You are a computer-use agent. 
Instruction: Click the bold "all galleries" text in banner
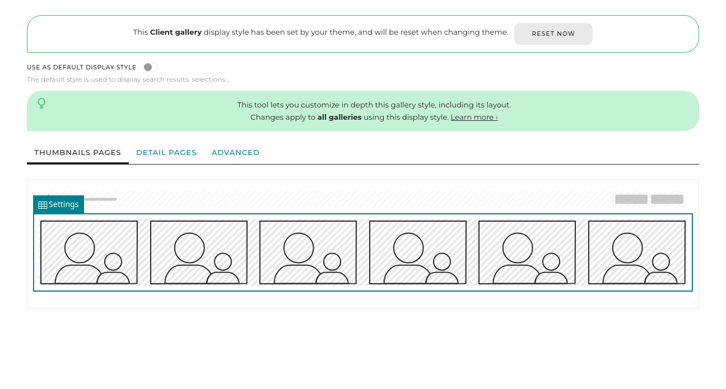pyautogui.click(x=339, y=117)
